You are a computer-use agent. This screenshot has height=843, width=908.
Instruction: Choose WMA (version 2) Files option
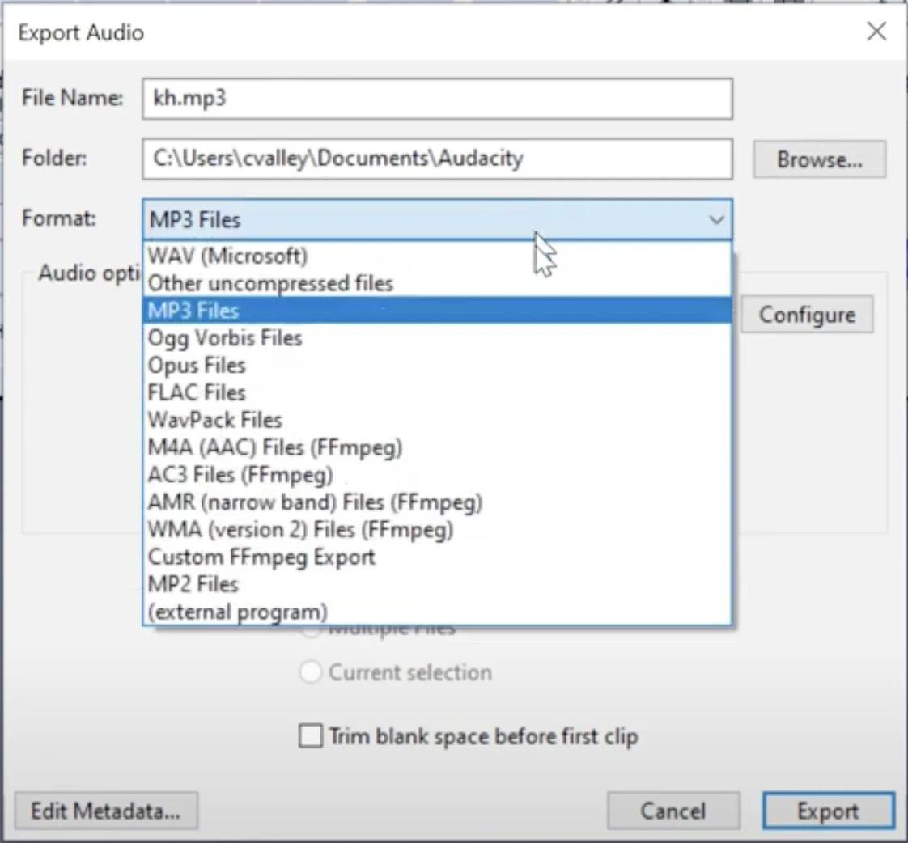(300, 530)
